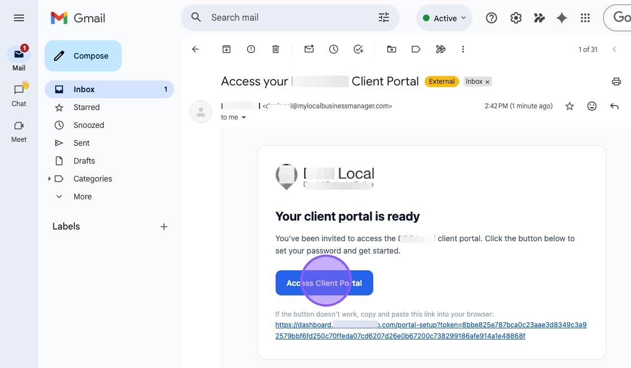Viewport: 631px width, 368px height.
Task: Print this email
Action: 616,82
